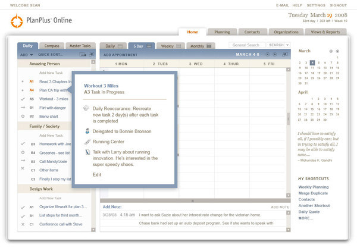Click the delegated person icon in popup
The width and height of the screenshot is (357, 251).
(x=87, y=131)
